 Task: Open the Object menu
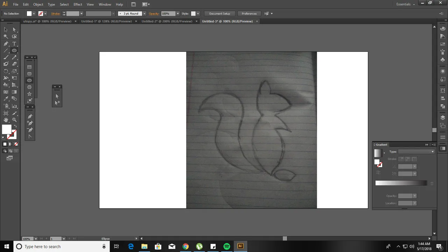coord(38,5)
